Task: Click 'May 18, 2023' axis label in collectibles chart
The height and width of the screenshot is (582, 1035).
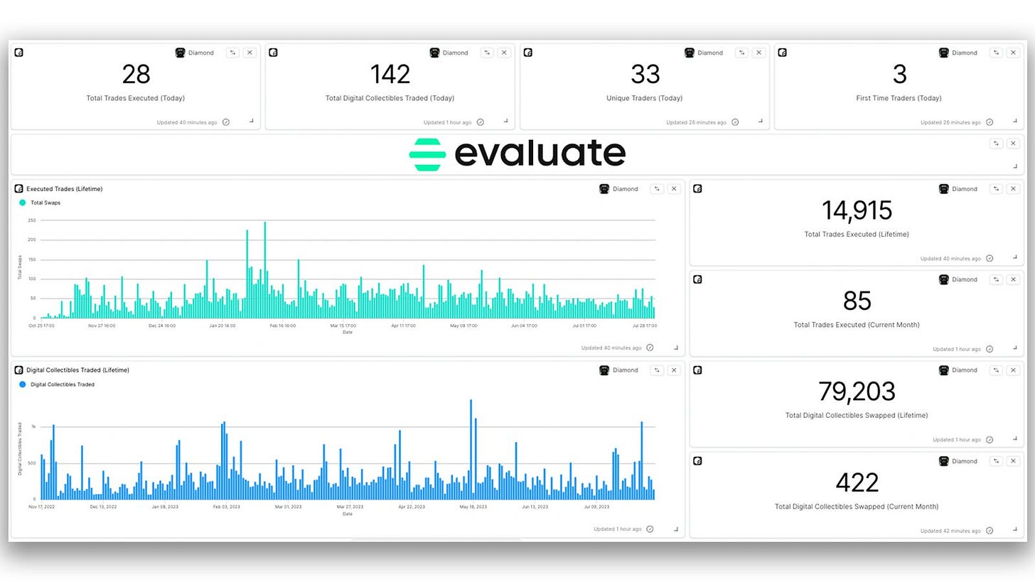Action: [473, 507]
